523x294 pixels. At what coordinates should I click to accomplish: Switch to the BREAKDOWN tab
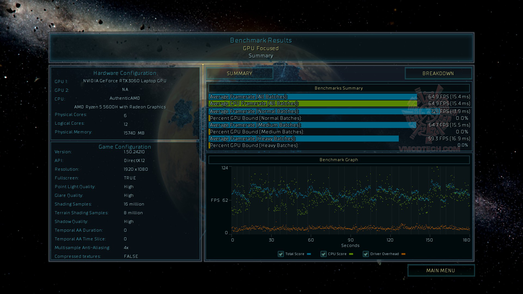(438, 73)
